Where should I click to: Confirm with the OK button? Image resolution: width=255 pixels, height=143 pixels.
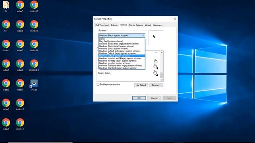click(139, 98)
